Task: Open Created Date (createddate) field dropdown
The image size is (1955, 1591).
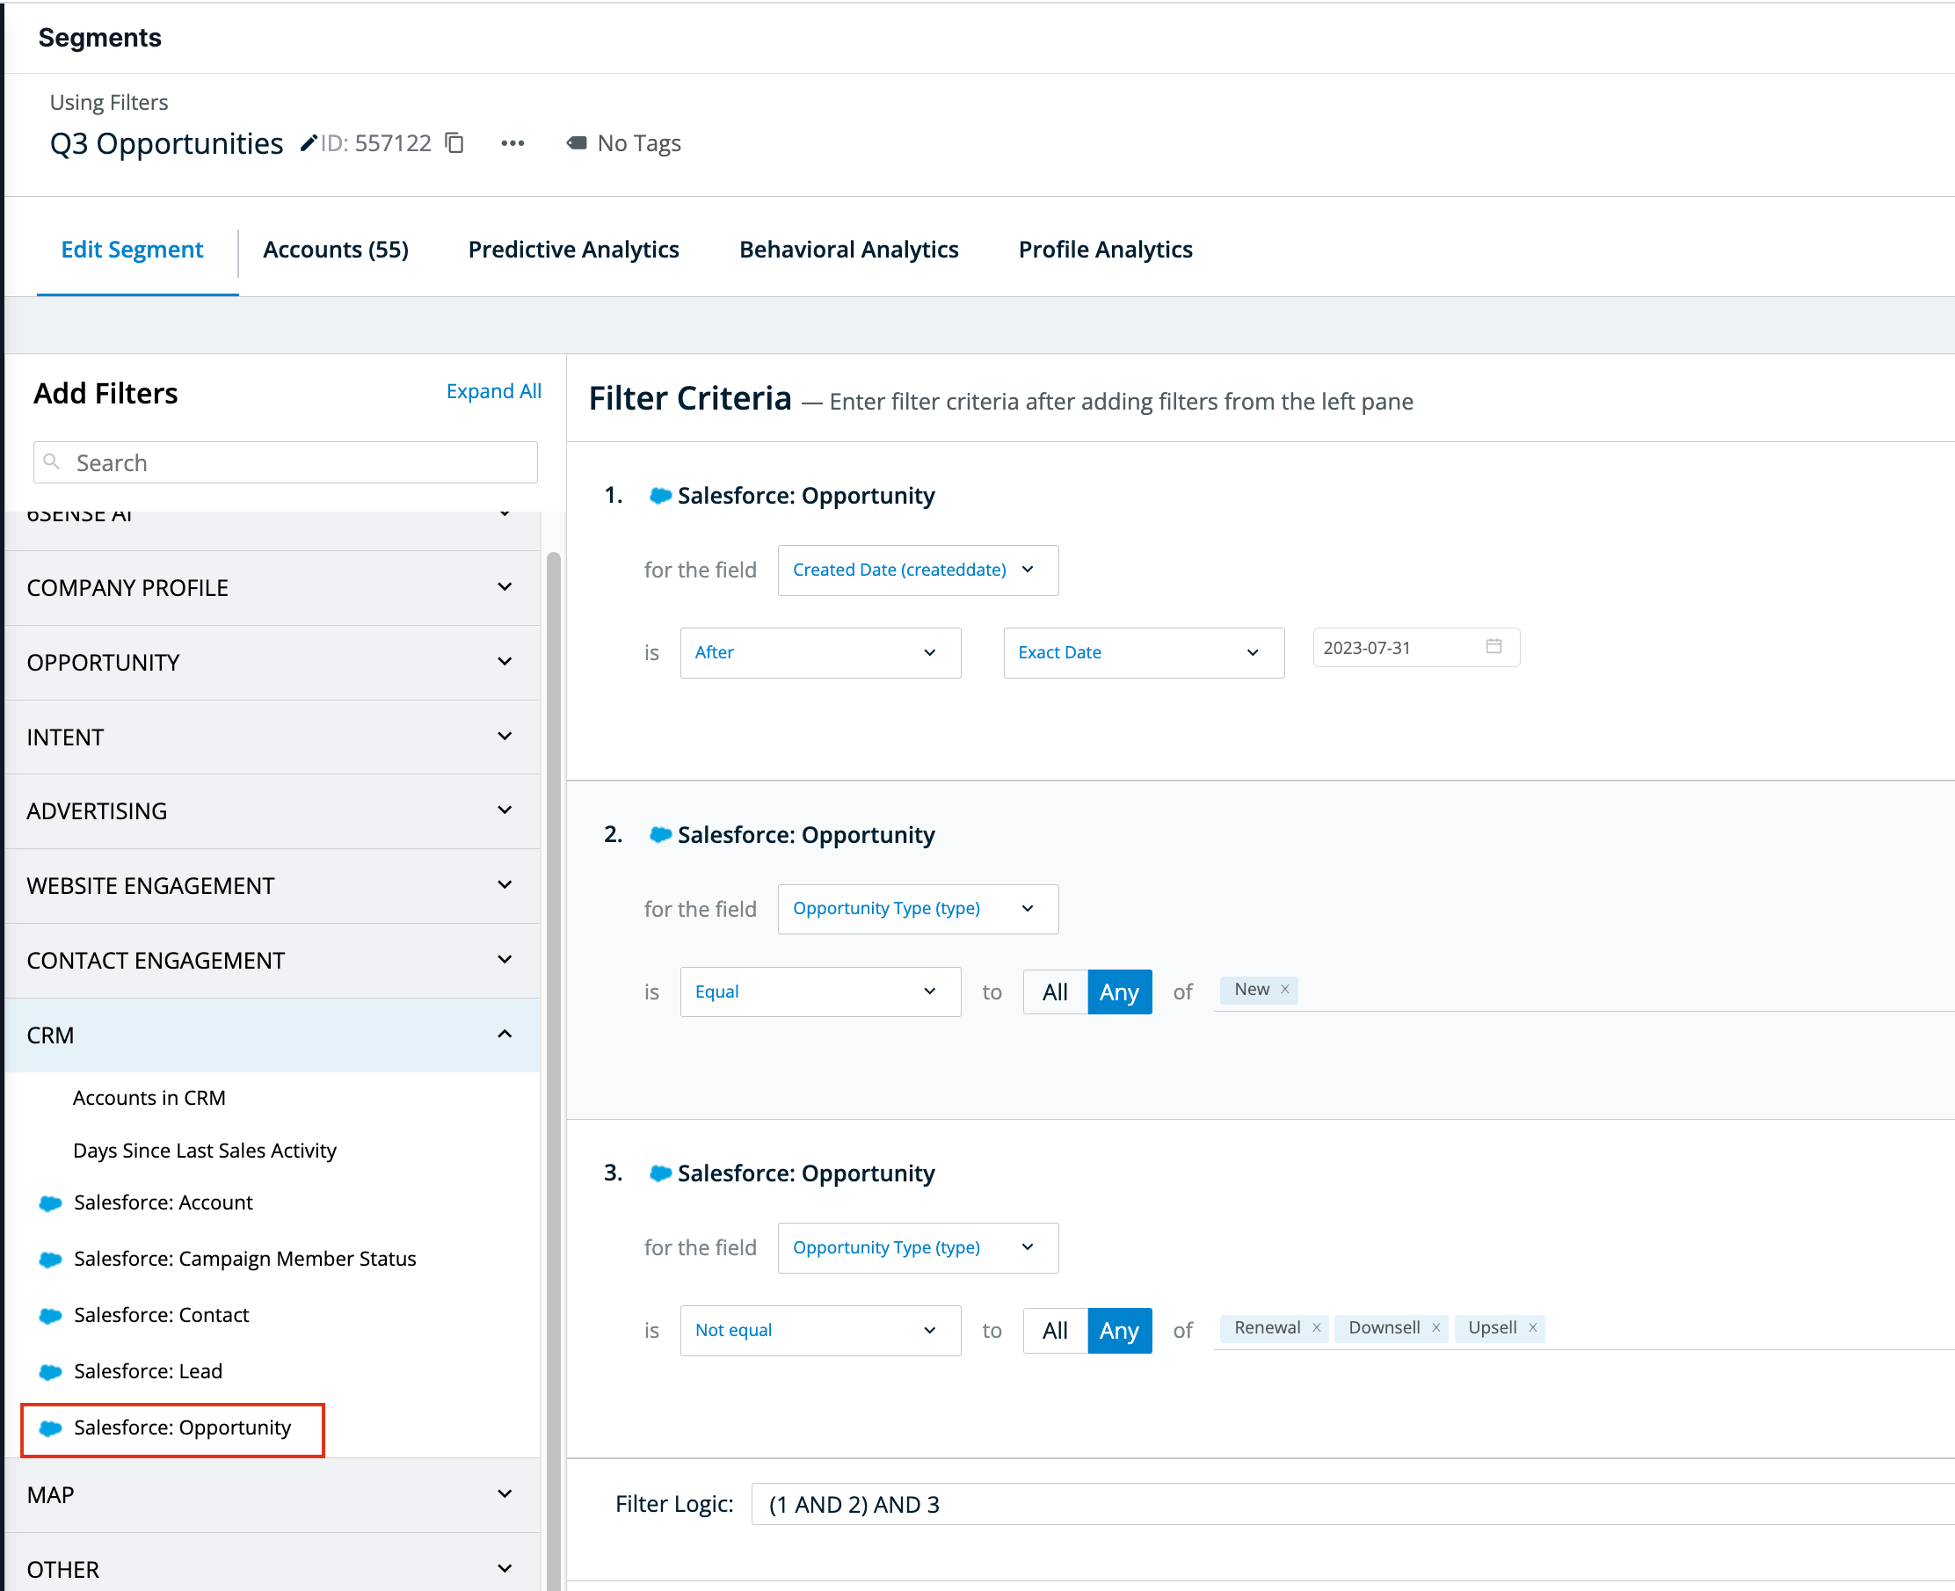Action: pos(918,570)
